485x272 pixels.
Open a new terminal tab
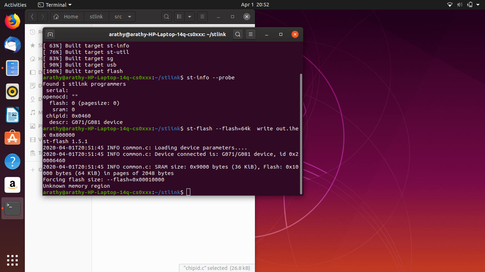(x=50, y=34)
